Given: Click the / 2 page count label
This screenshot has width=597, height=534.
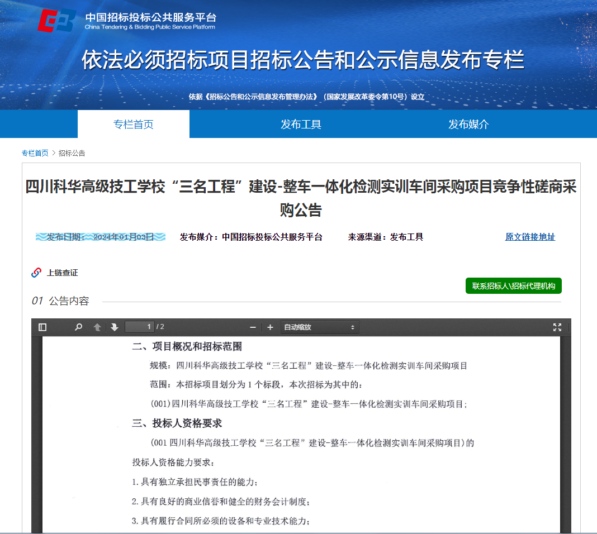Looking at the screenshot, I should tap(160, 327).
